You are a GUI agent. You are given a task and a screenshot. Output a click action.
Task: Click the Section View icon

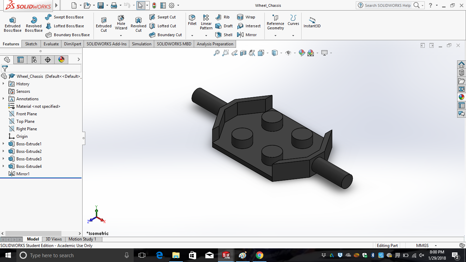coord(243,53)
